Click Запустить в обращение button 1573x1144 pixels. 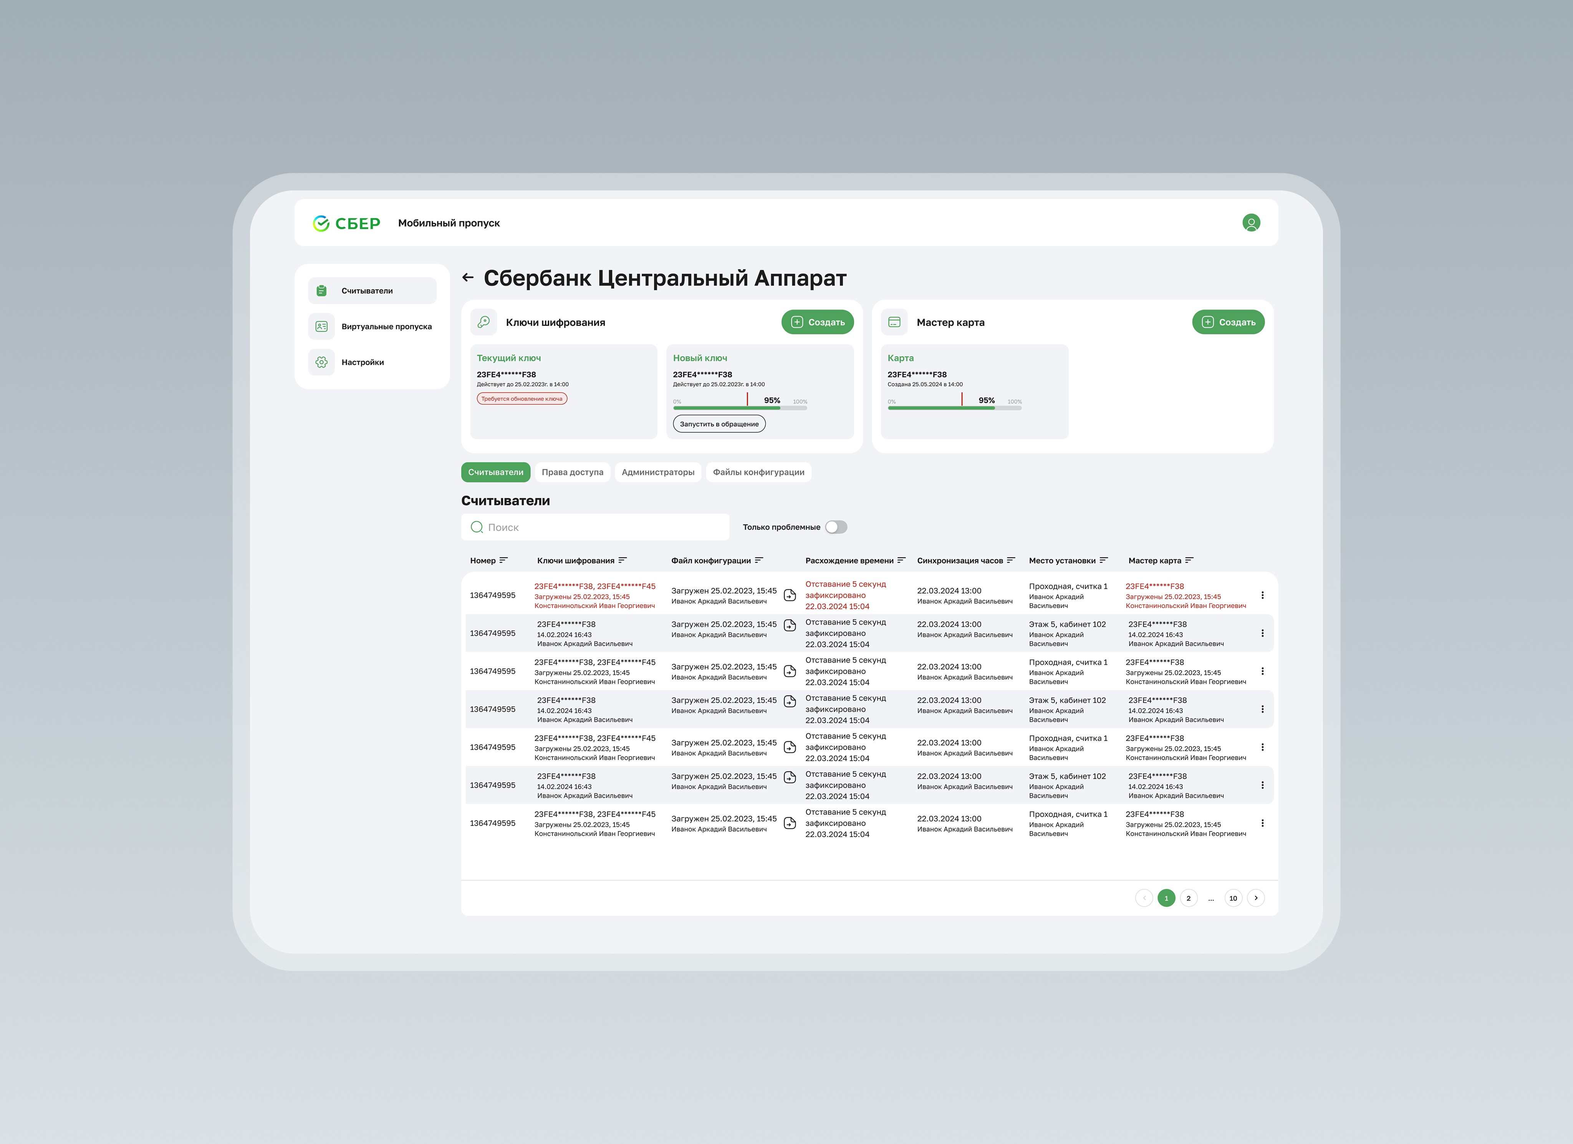[719, 424]
